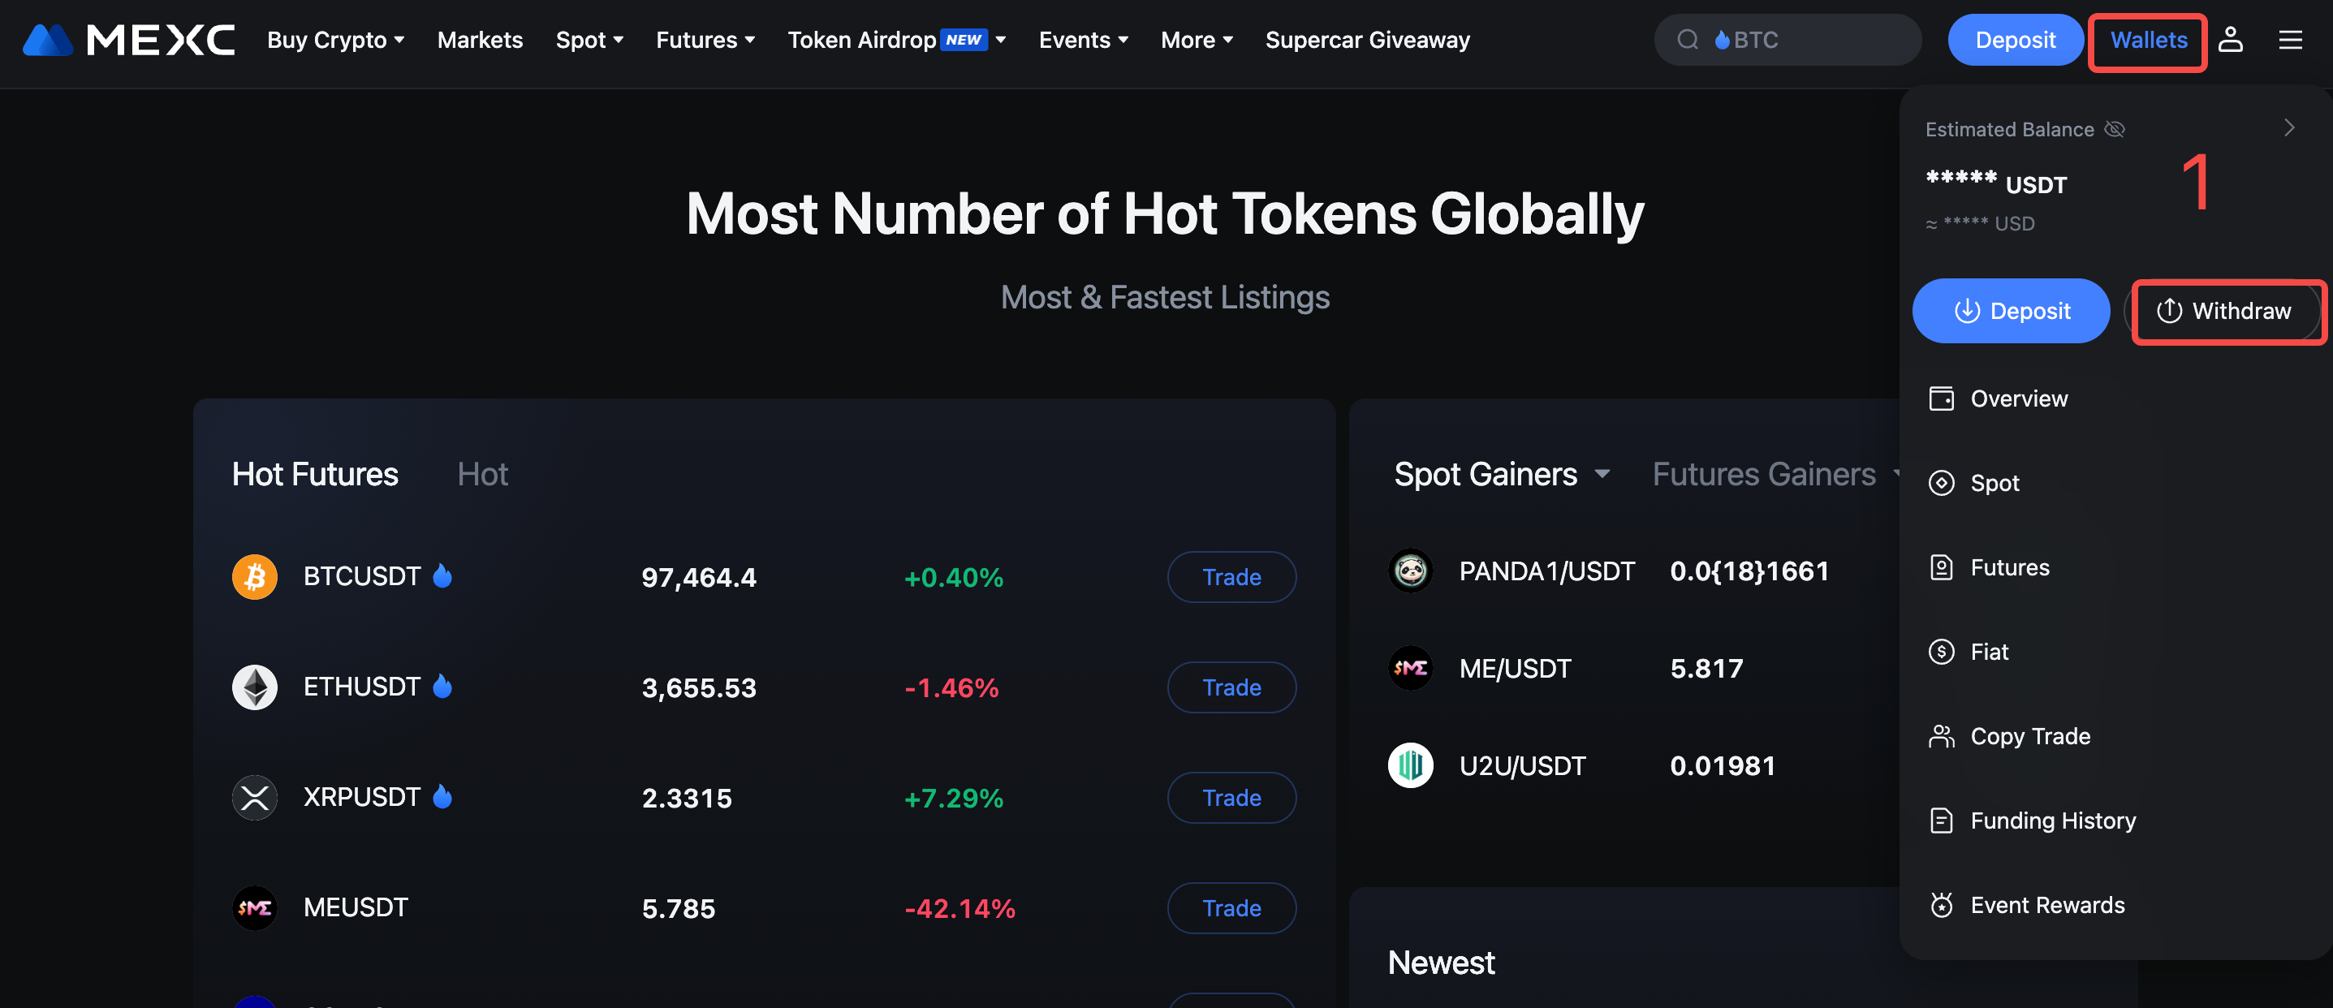Expand wallet details with the chevron arrow
2333x1008 pixels.
tap(2288, 127)
